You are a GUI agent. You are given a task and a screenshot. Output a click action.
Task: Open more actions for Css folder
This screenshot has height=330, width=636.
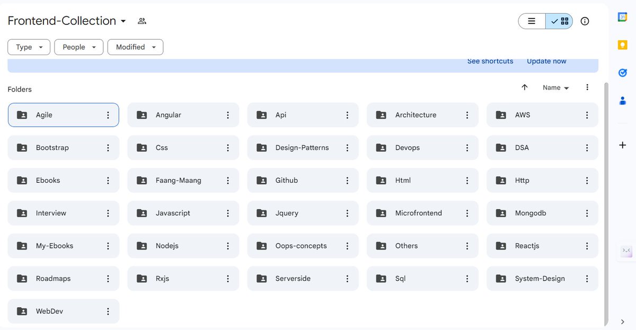228,148
